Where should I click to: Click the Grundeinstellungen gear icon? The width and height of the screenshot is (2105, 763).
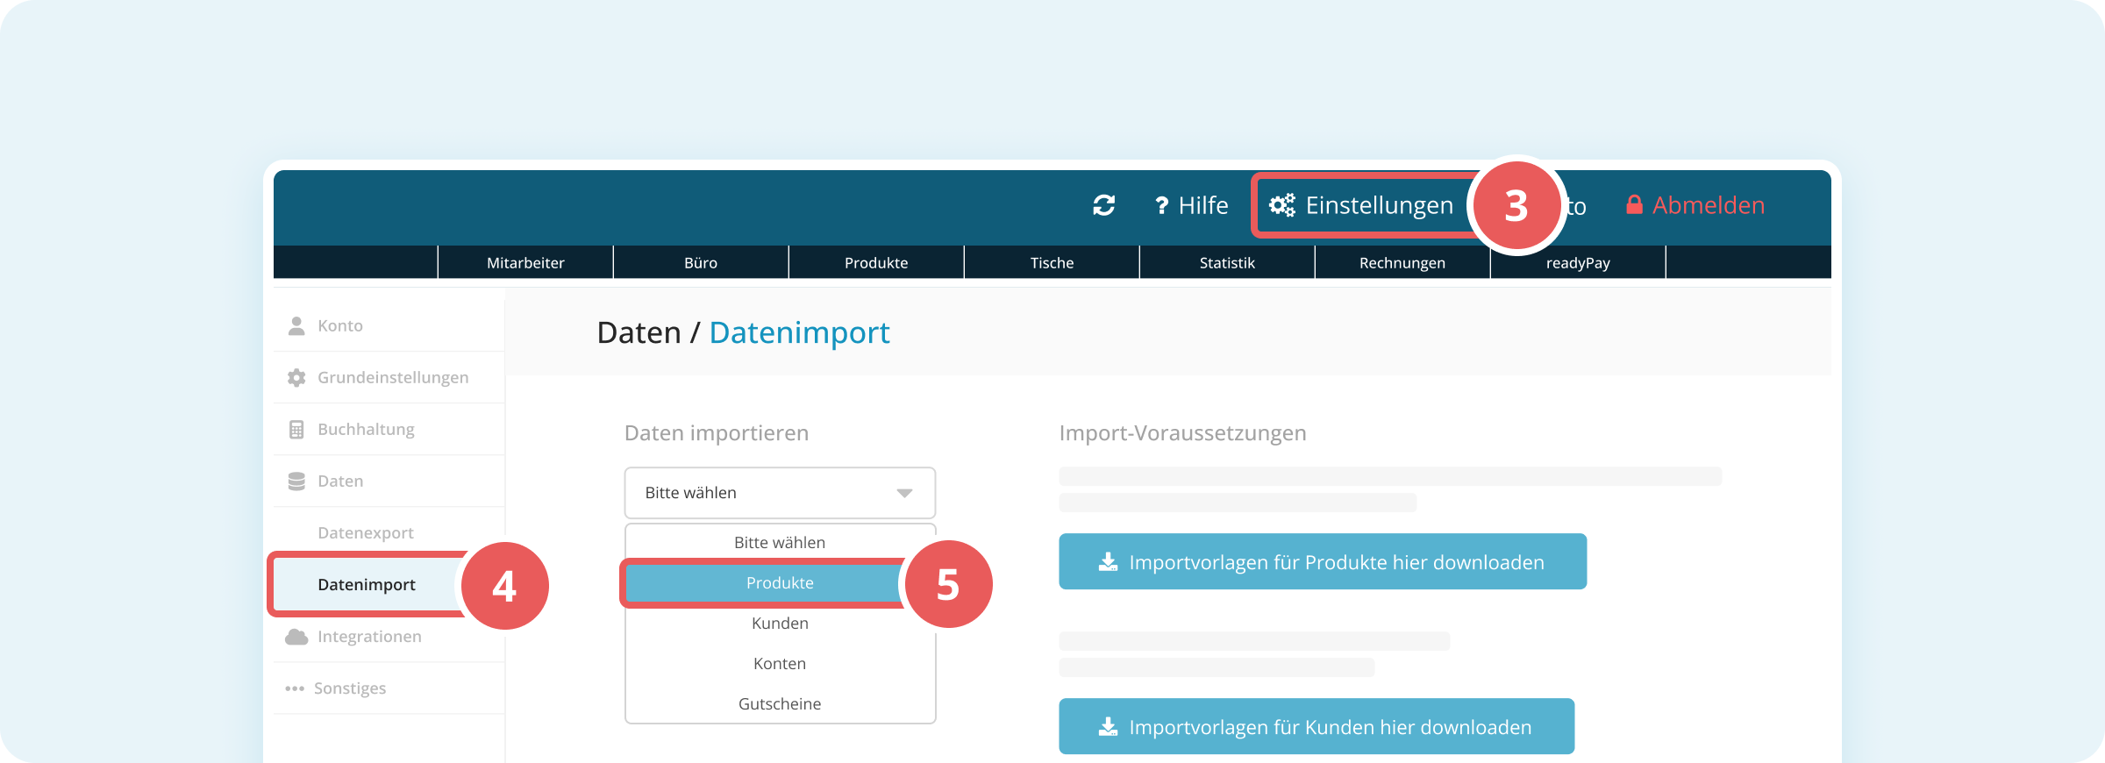(296, 377)
